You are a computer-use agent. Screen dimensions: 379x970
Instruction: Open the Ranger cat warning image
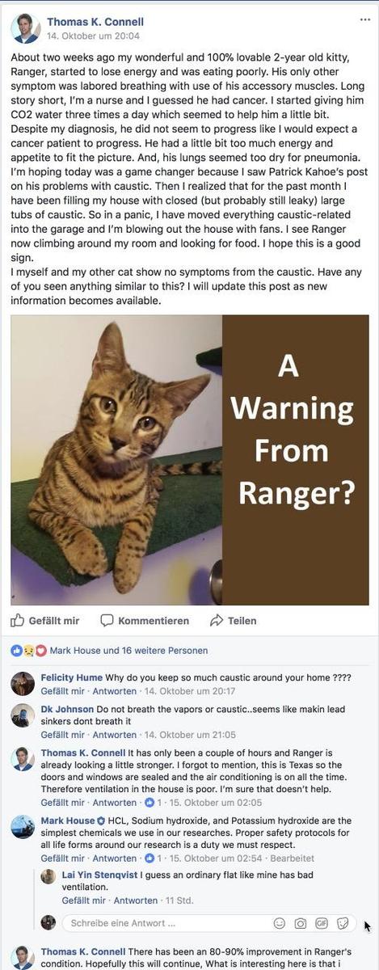pyautogui.click(x=190, y=460)
